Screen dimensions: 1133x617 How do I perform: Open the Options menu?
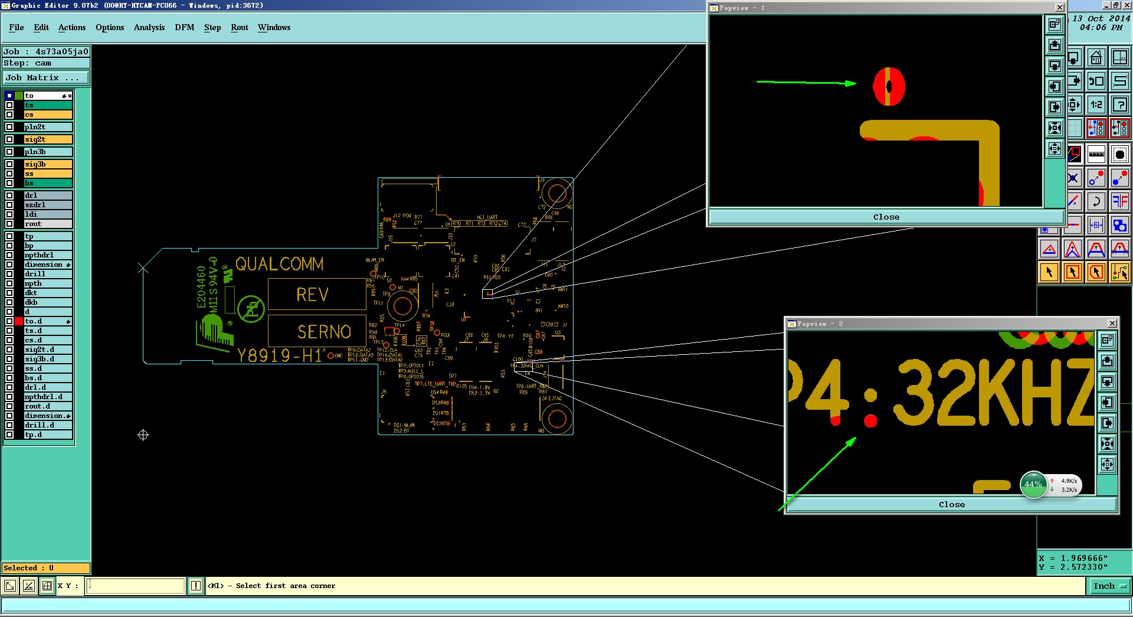tap(110, 27)
